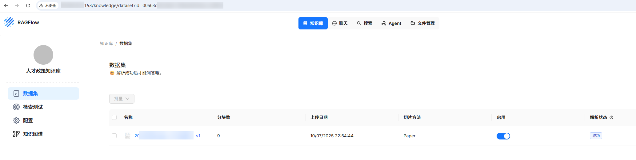Click the document file icon in row

coord(128,136)
